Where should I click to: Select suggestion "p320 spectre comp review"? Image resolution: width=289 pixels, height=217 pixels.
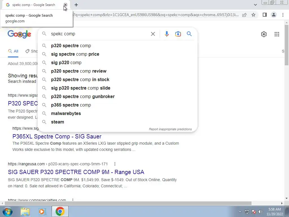[x=118, y=71]
